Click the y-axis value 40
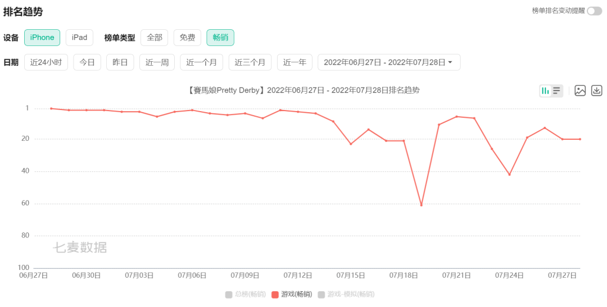This screenshot has width=607, height=307. pyautogui.click(x=25, y=171)
